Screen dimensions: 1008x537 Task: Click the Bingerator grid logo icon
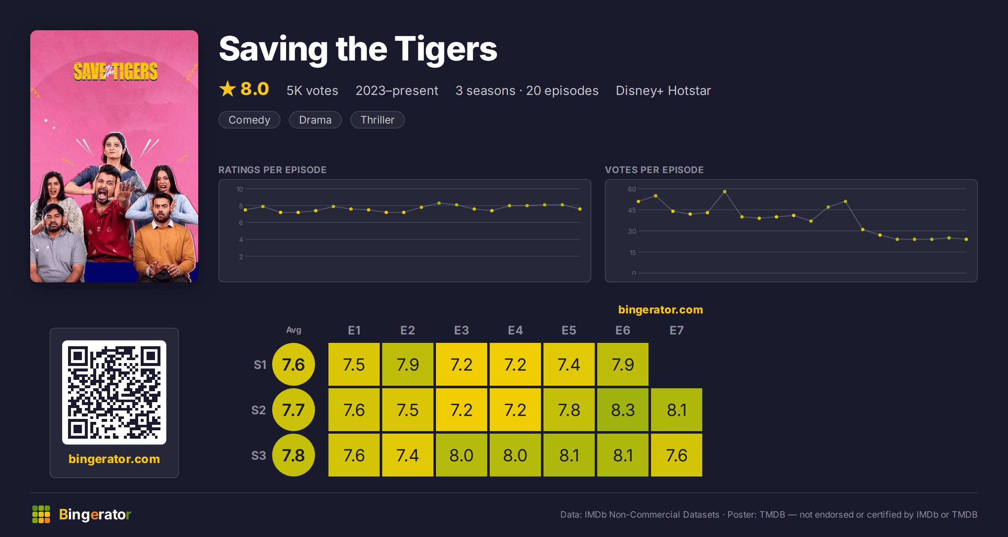(41, 514)
